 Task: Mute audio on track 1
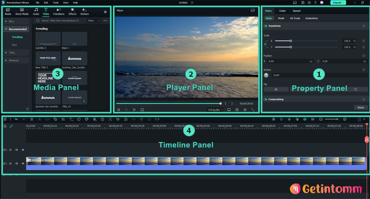click(x=17, y=163)
